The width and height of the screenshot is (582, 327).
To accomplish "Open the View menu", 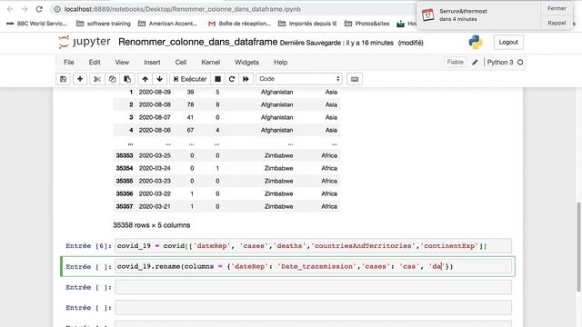I will click(122, 63).
